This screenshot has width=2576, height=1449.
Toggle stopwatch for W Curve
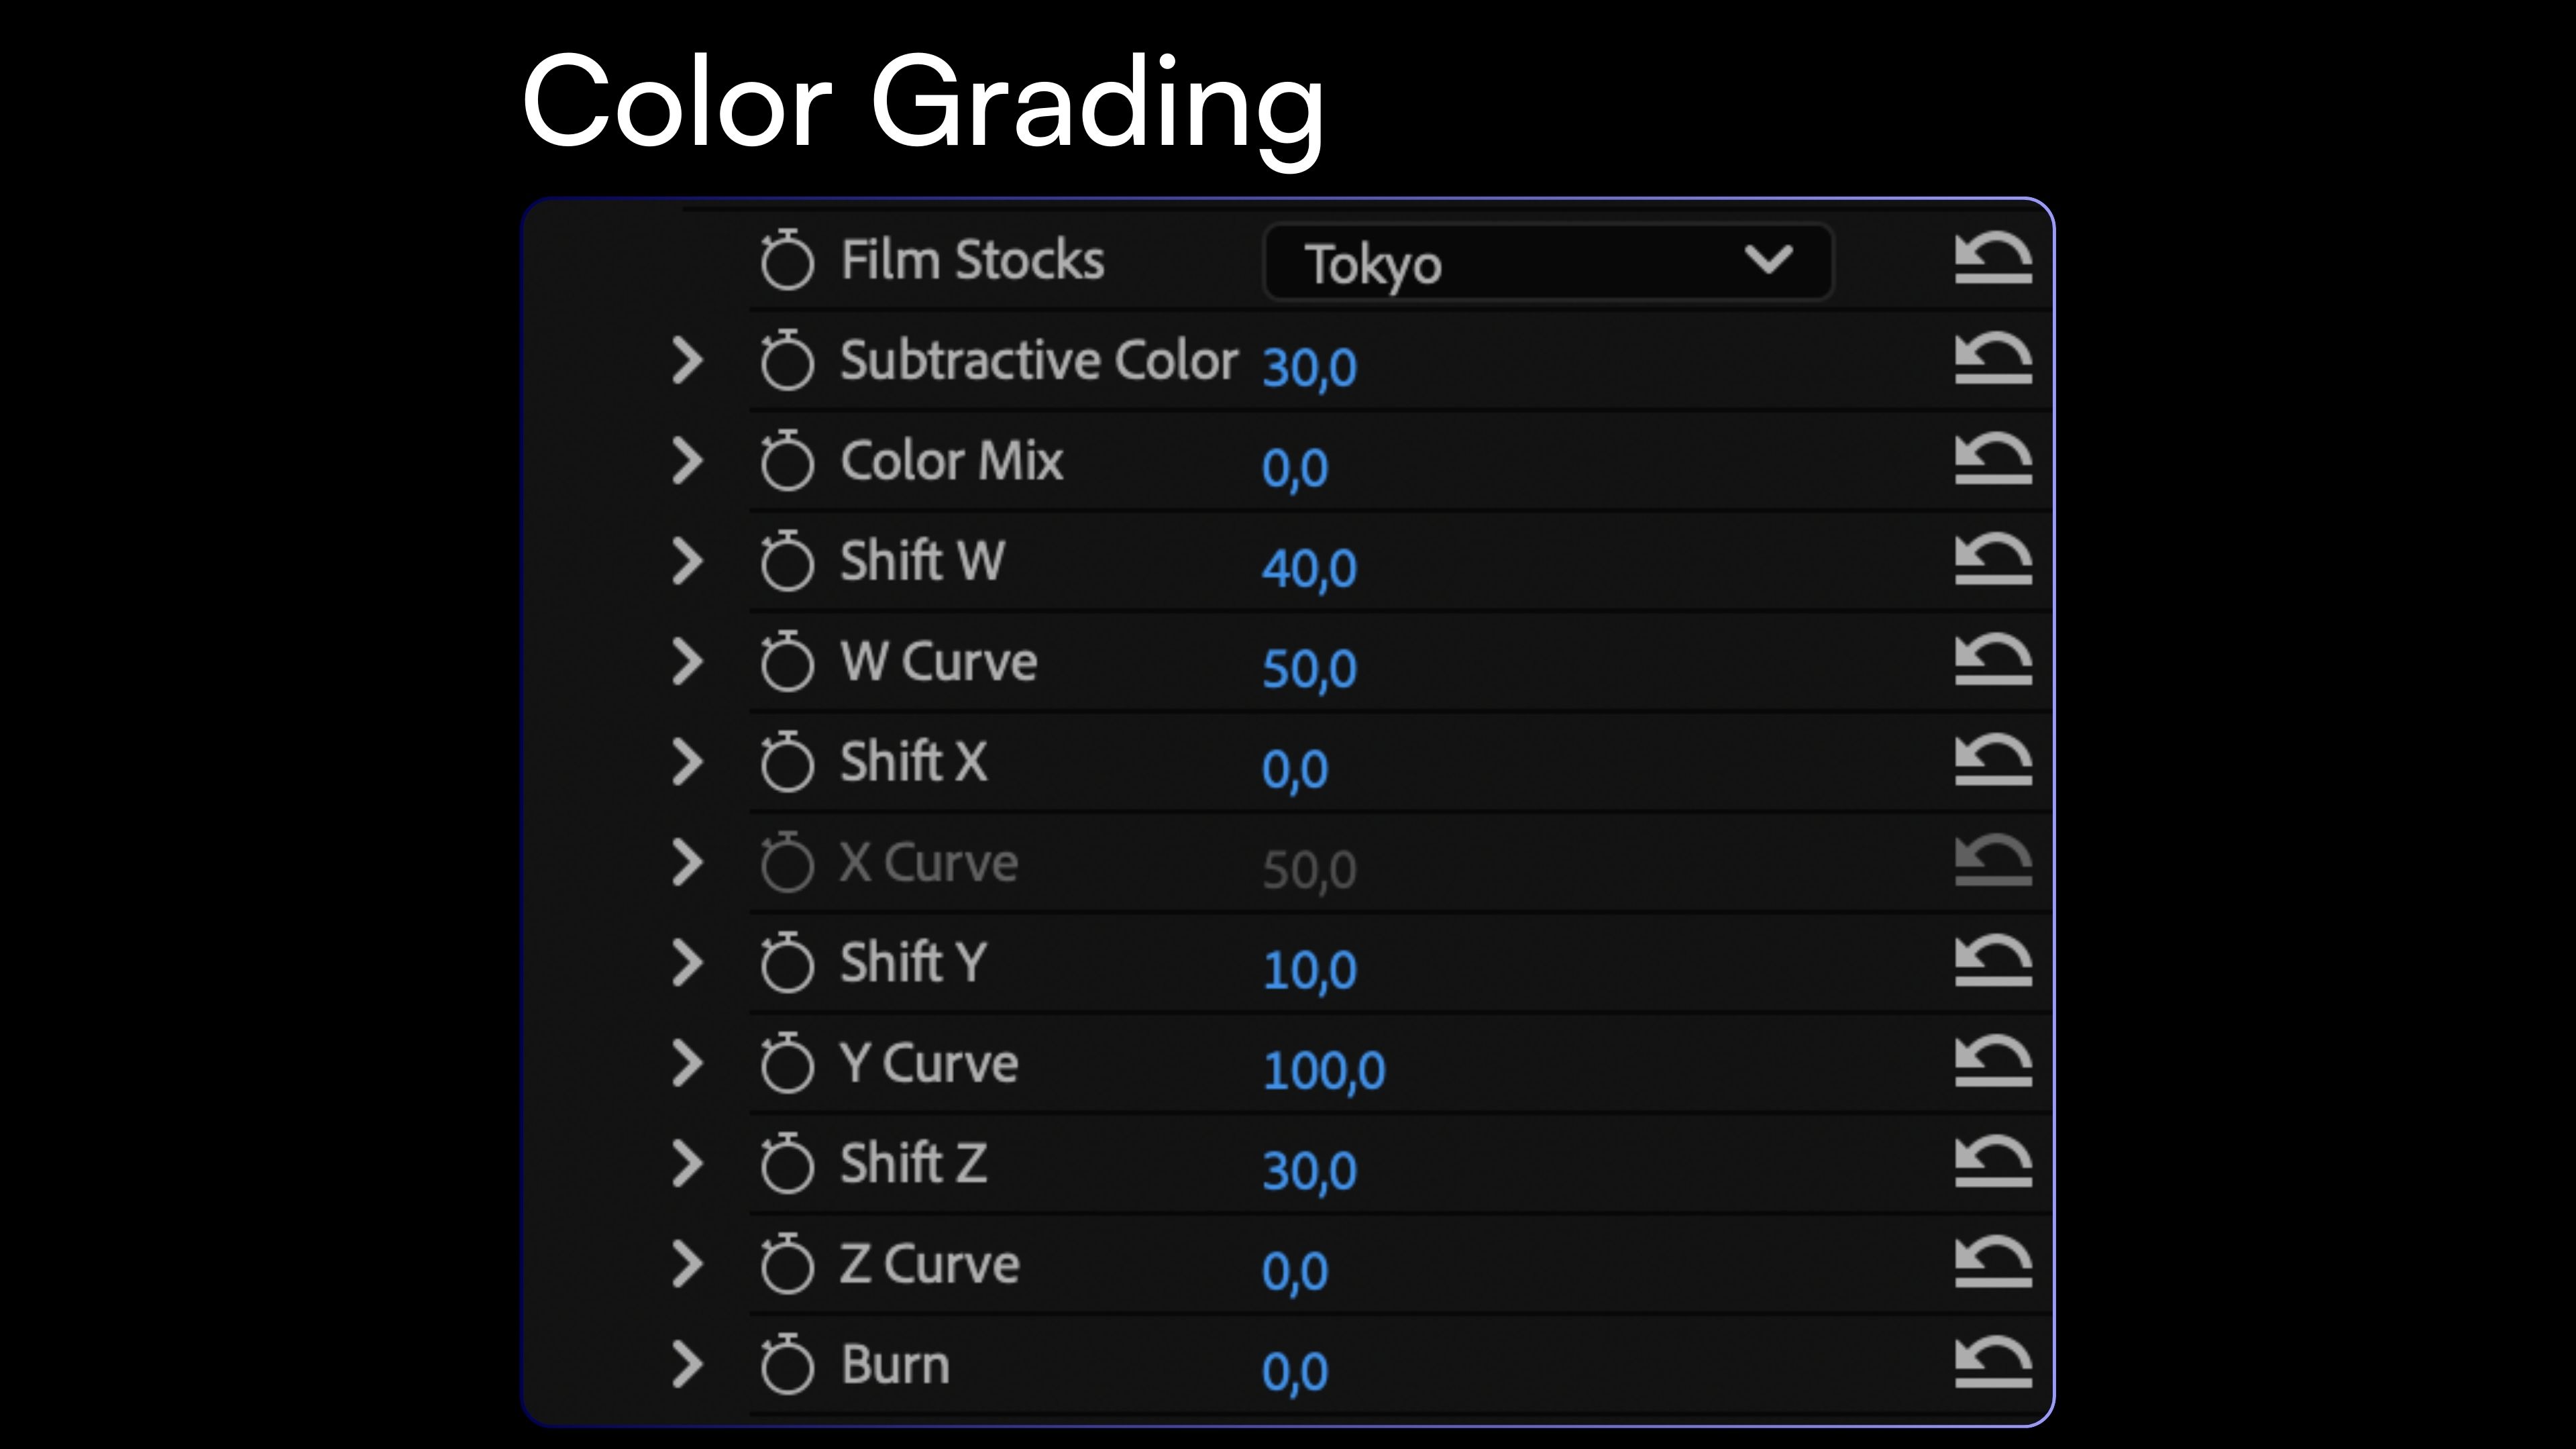(x=787, y=662)
